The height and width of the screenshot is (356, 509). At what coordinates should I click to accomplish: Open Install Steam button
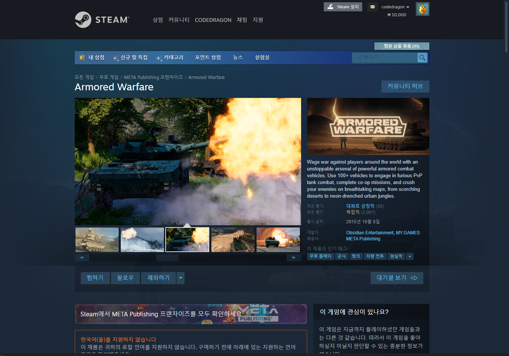(343, 7)
